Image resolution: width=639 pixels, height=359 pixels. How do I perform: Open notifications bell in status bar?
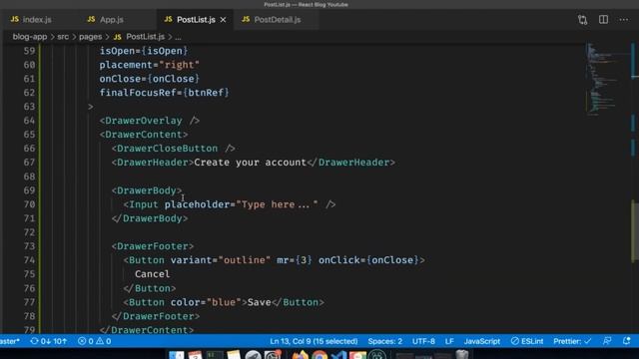627,341
